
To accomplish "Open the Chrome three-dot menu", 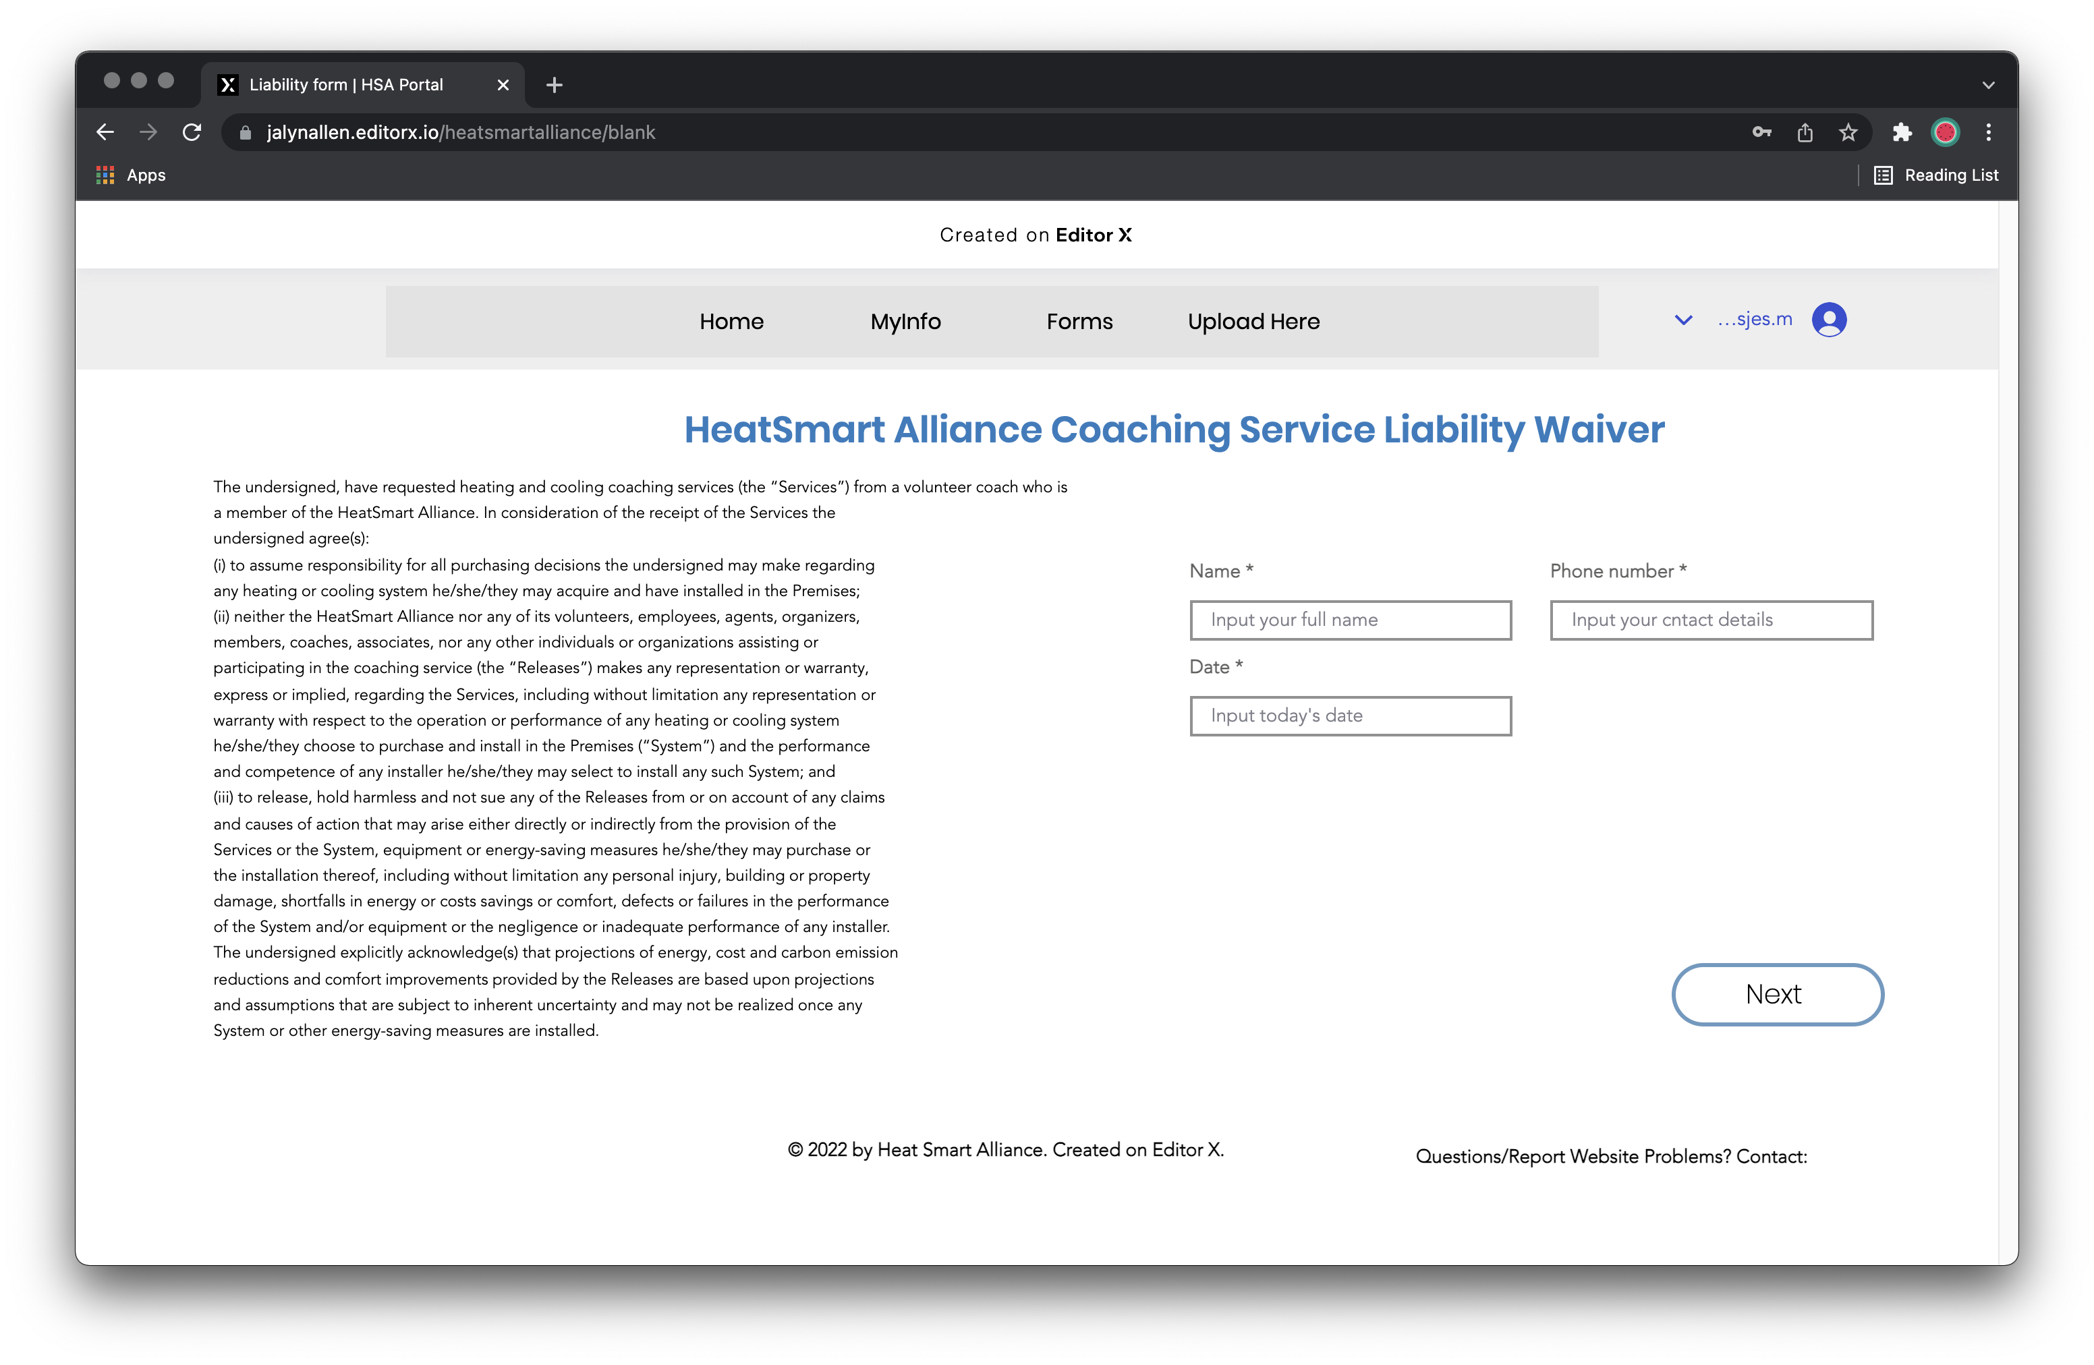I will (x=1988, y=132).
